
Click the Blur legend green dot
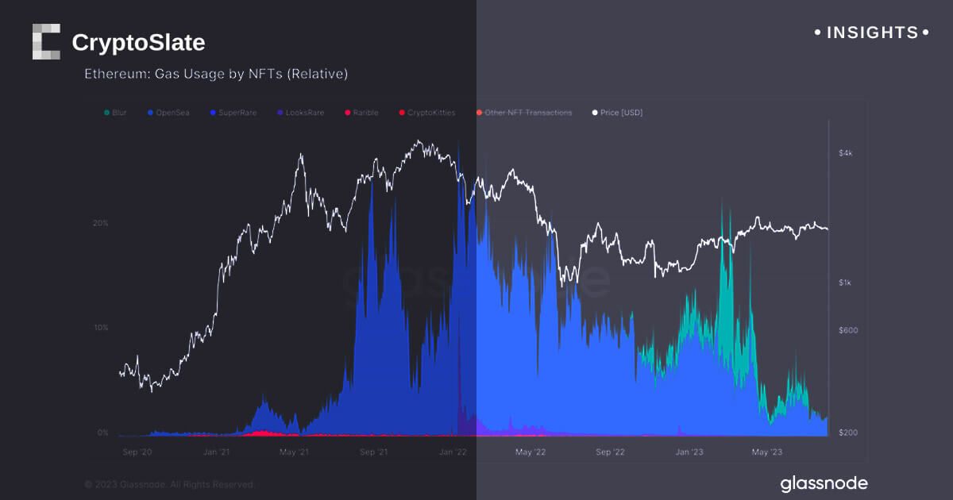[x=106, y=113]
